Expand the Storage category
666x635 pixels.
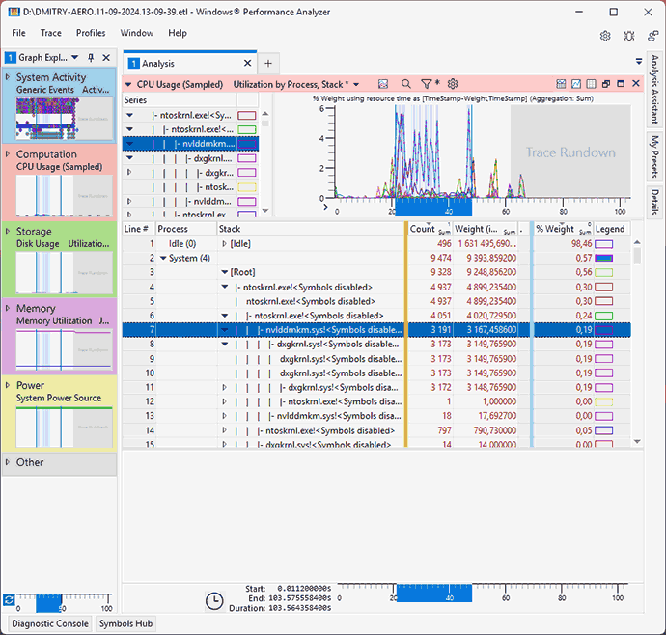pos(8,231)
